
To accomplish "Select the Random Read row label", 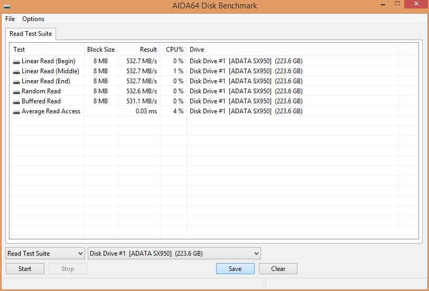I will [x=41, y=91].
